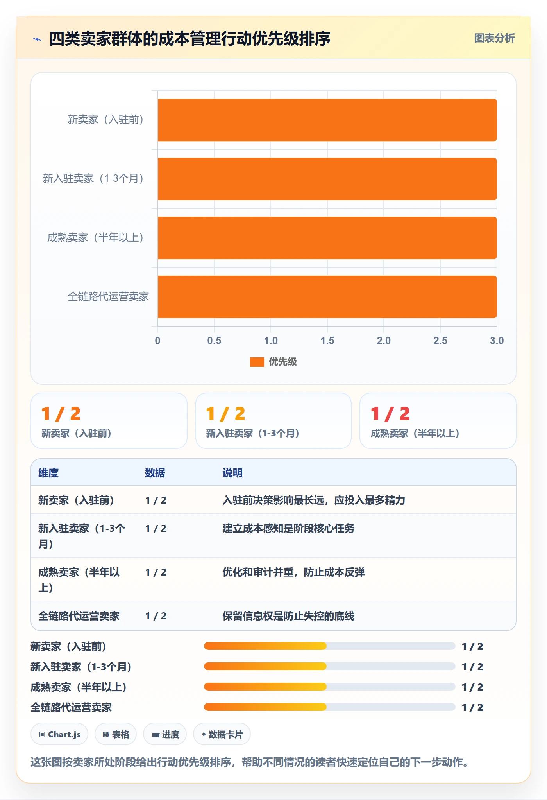Click the lightning icon beside the title
Viewport: 547px width, 800px height.
[x=37, y=39]
